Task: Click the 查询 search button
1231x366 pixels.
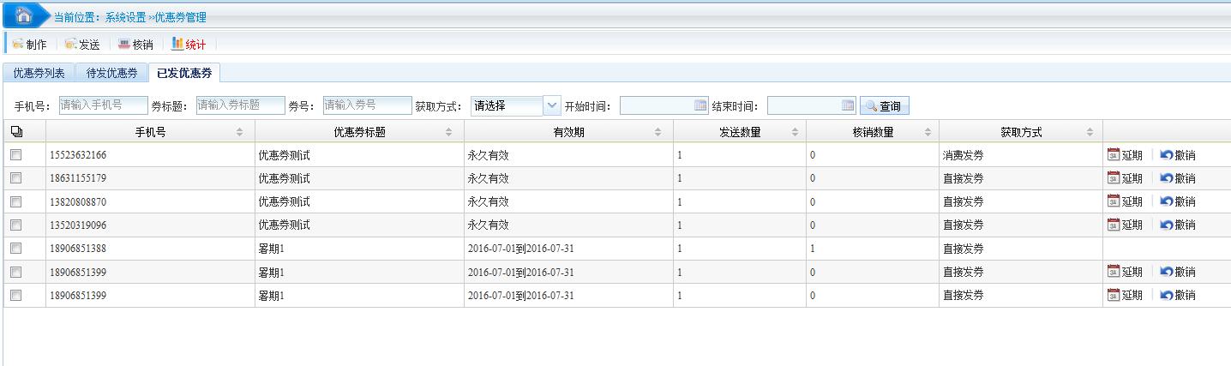Action: [884, 106]
